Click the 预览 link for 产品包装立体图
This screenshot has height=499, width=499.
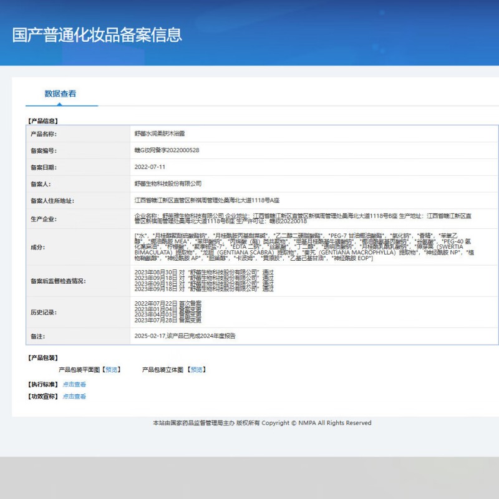click(x=196, y=369)
